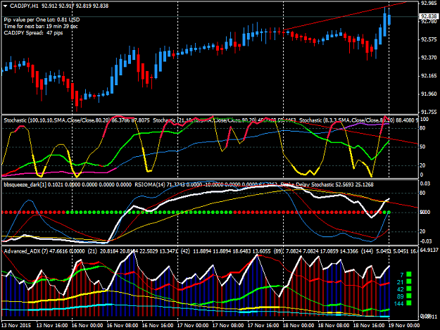This screenshot has height=330, width=440.
Task: Click the stochastic scale value 50
Action: coord(423,147)
